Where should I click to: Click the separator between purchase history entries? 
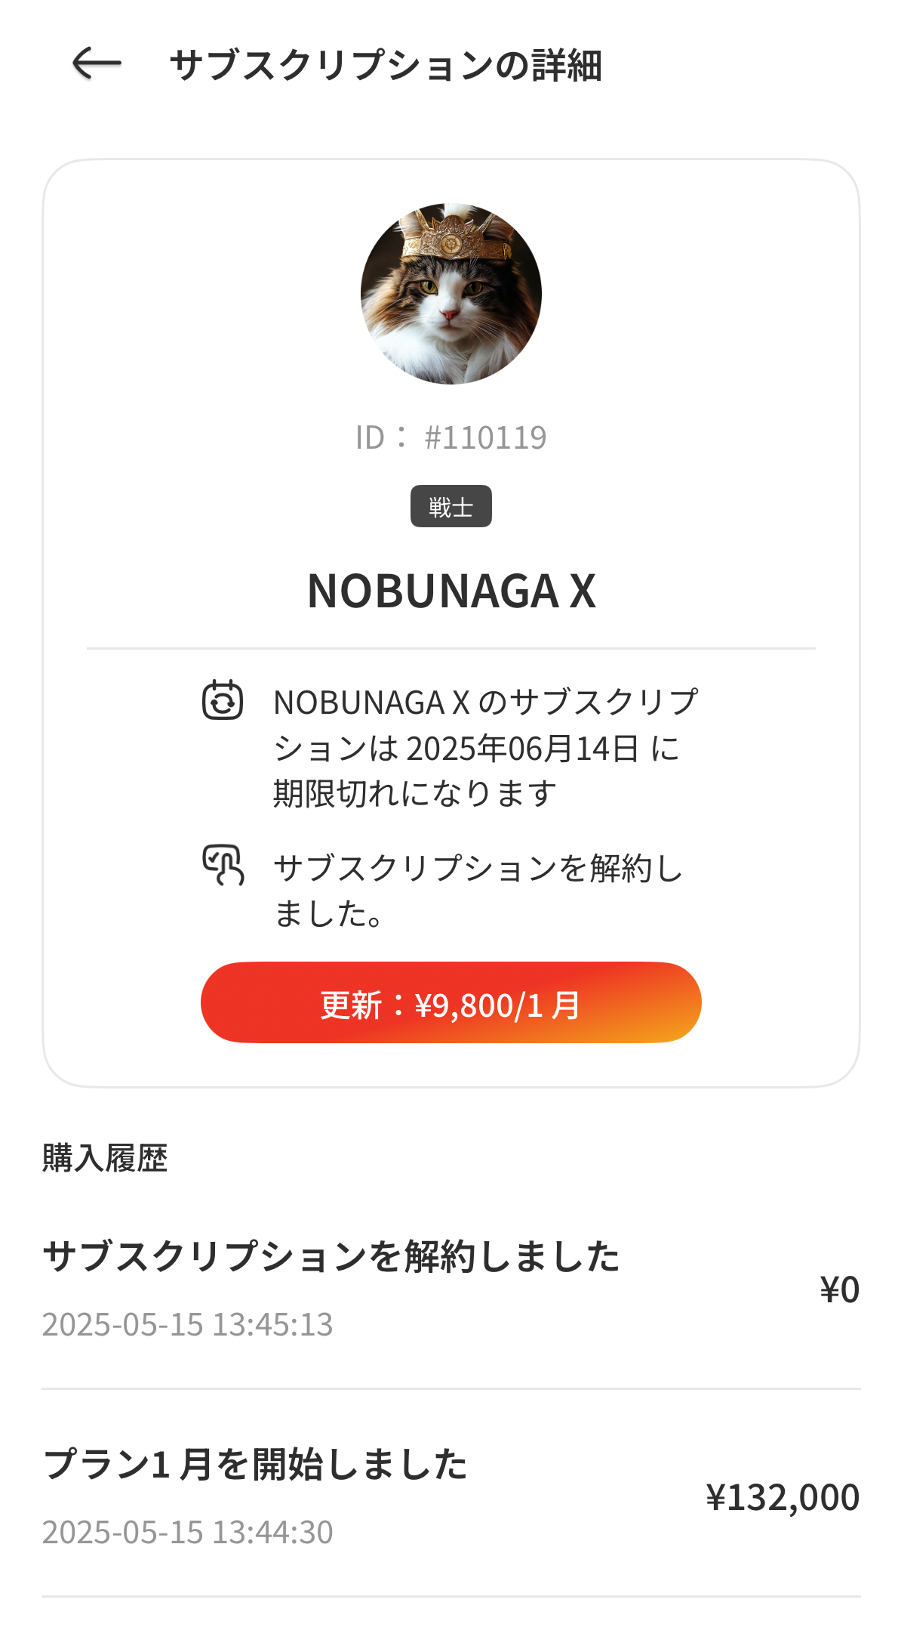pos(451,1388)
